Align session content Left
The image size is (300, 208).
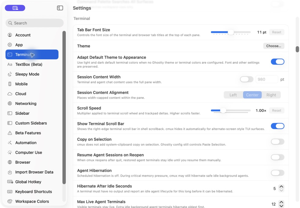pos(233,95)
